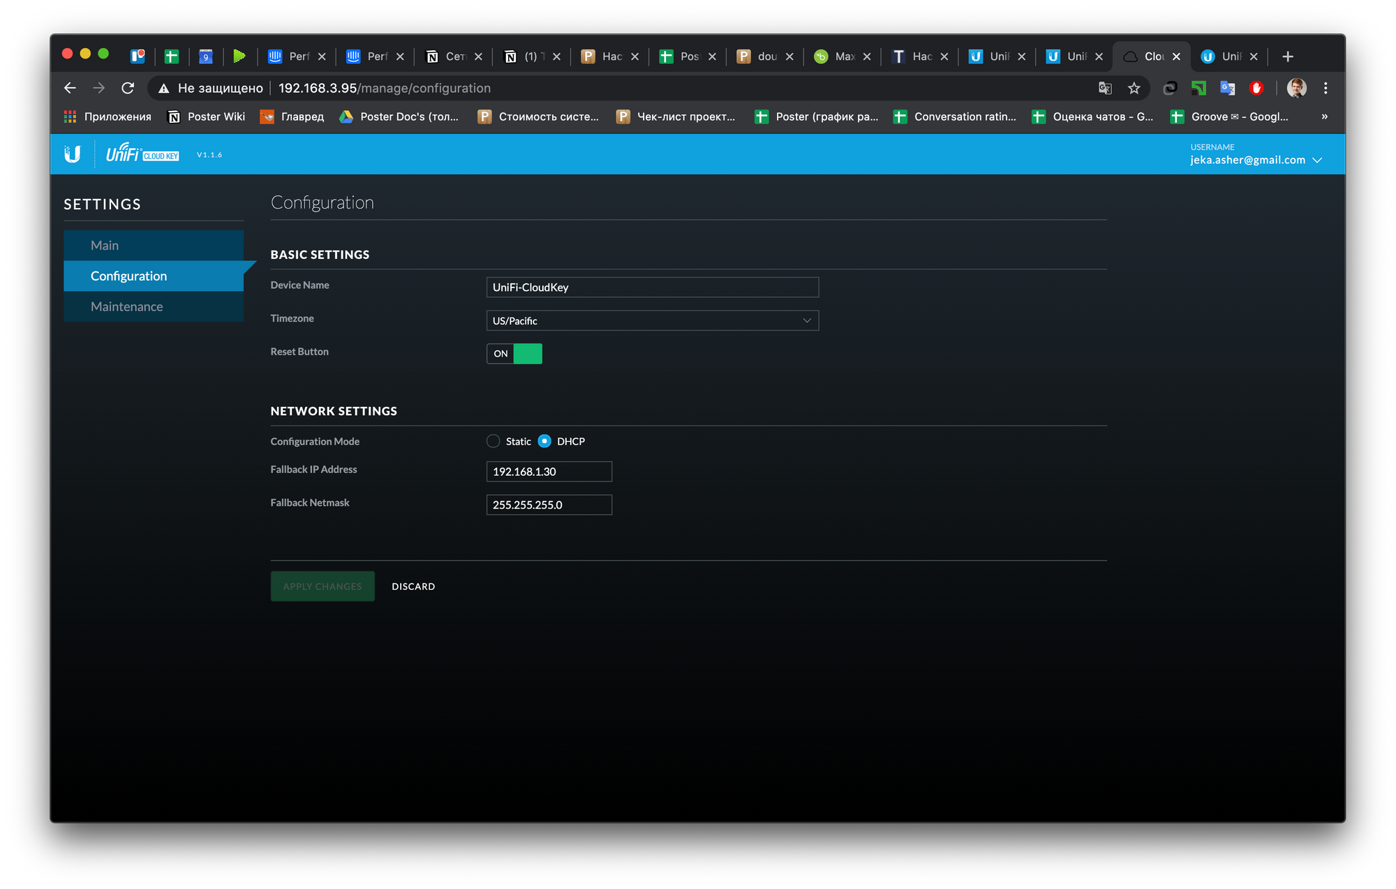Go to the Main settings section
This screenshot has width=1396, height=889.
[105, 246]
